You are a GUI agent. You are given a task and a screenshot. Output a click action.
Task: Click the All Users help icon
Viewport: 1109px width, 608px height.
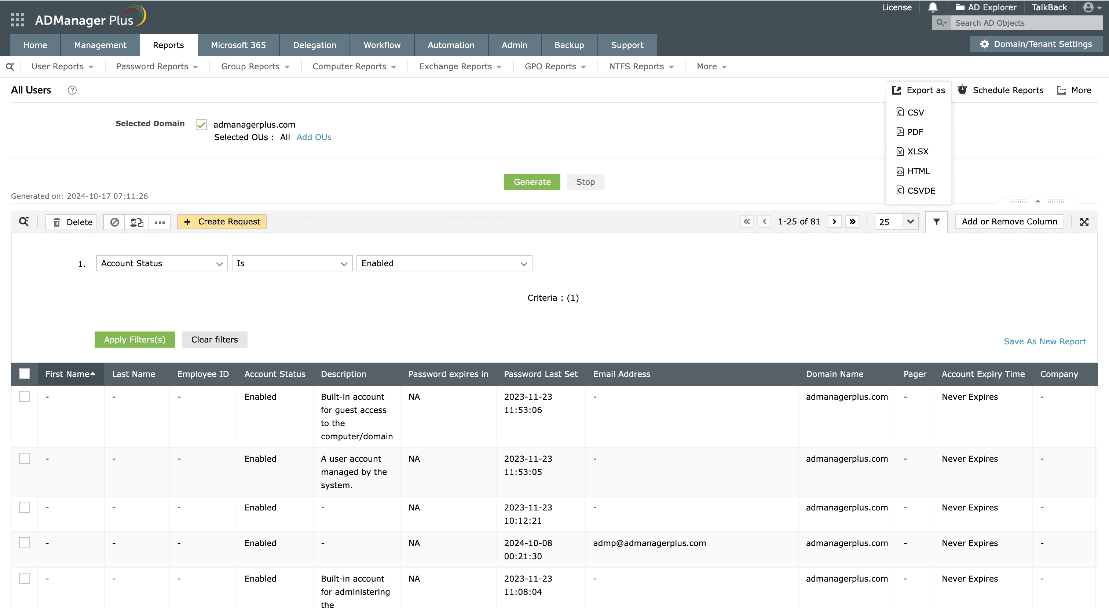(72, 91)
